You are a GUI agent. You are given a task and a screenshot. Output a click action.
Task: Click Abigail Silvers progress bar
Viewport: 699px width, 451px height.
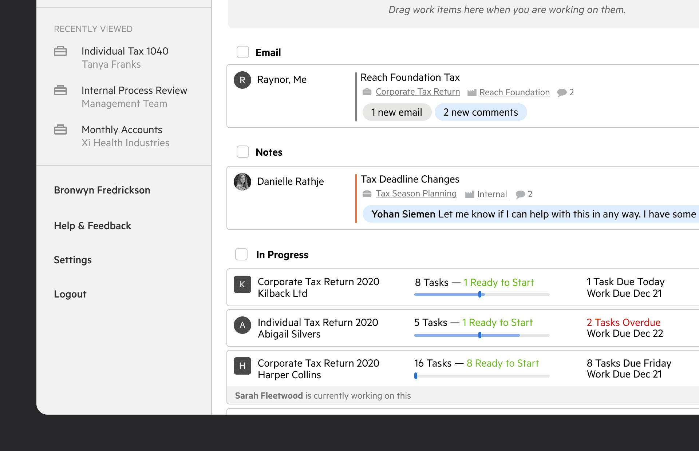pos(482,335)
